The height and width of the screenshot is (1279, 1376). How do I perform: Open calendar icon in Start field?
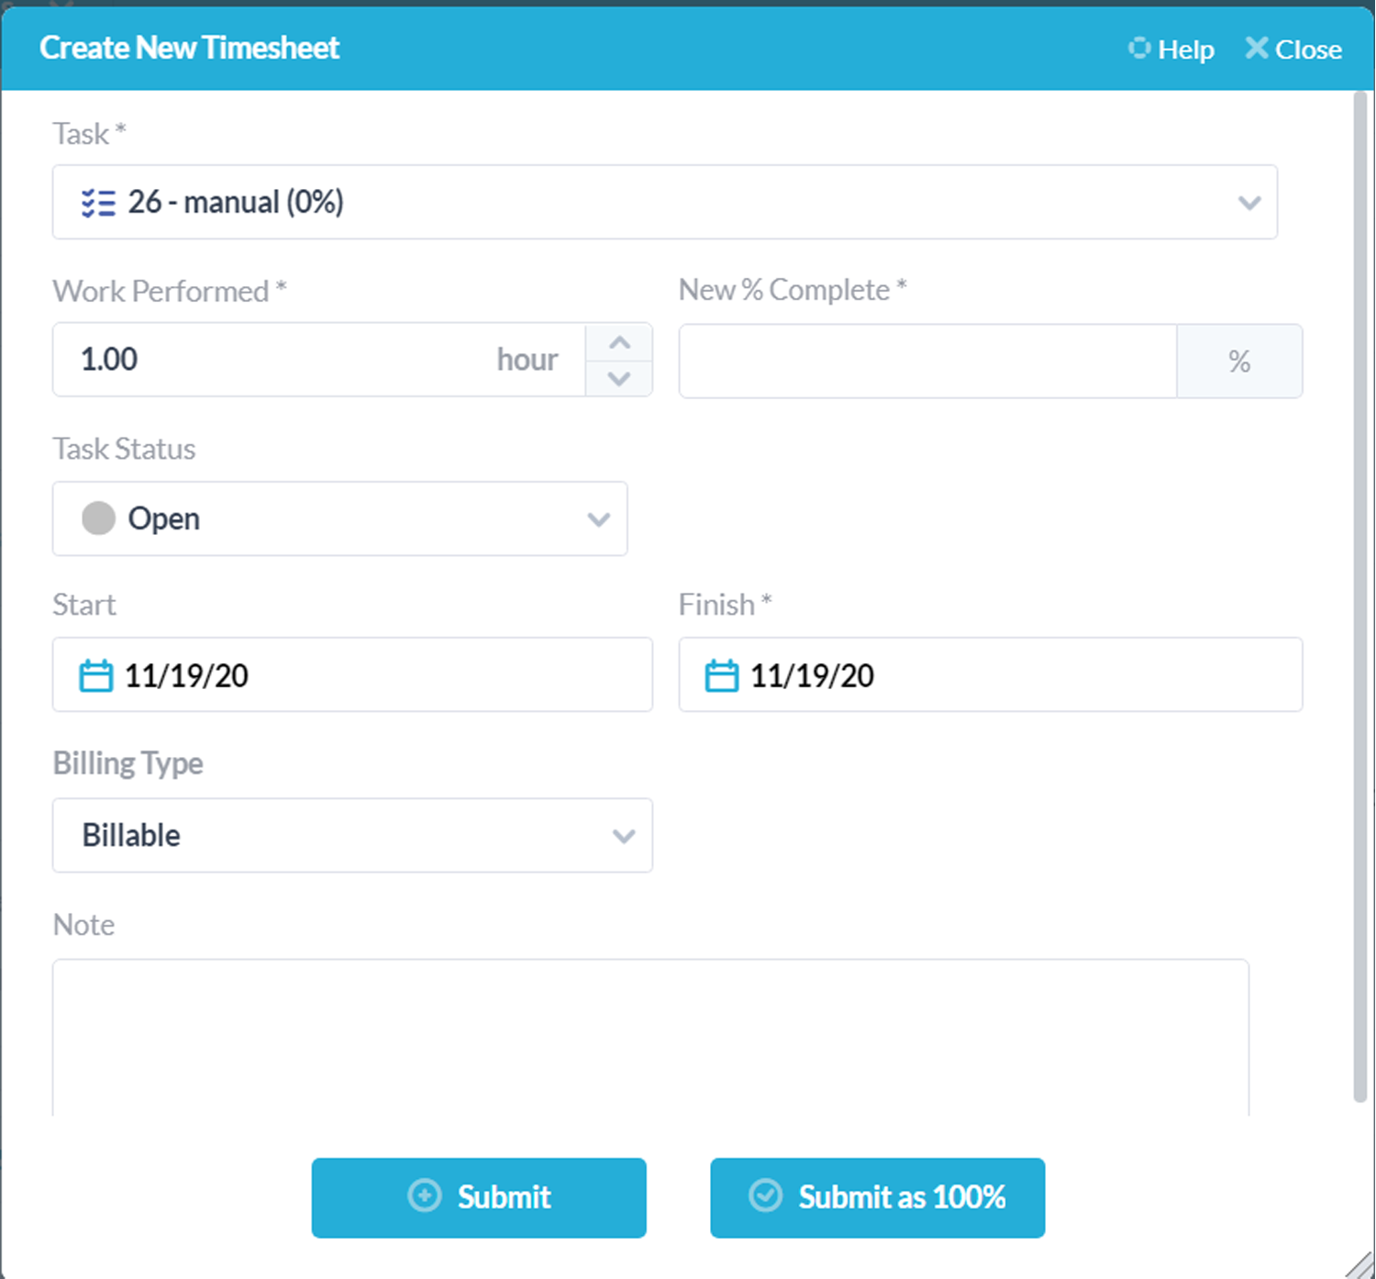pos(95,675)
